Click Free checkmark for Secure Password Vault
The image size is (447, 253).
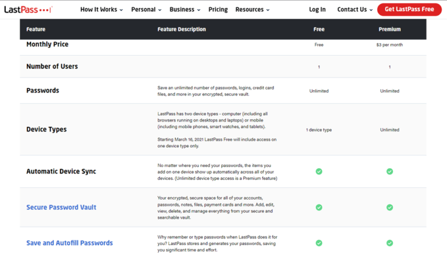(319, 207)
